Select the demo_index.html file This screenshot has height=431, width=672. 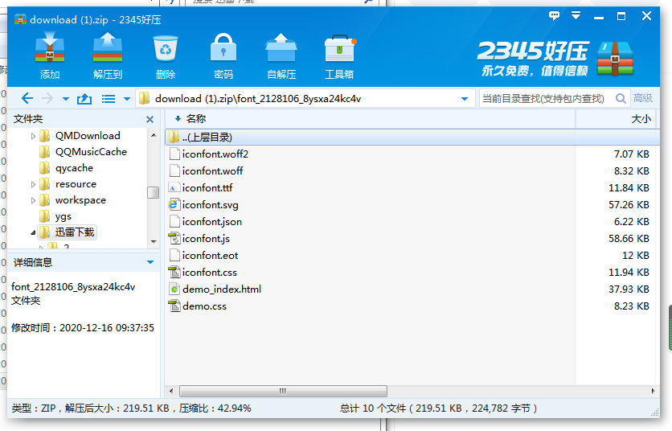412,289
